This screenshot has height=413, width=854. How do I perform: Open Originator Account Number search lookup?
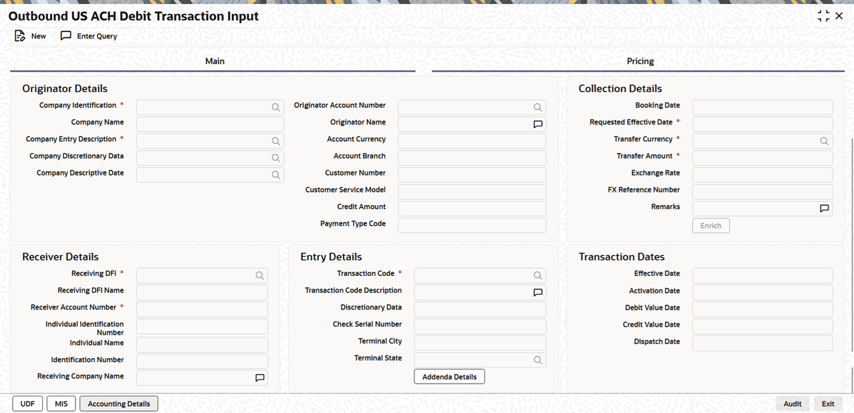pyautogui.click(x=538, y=107)
